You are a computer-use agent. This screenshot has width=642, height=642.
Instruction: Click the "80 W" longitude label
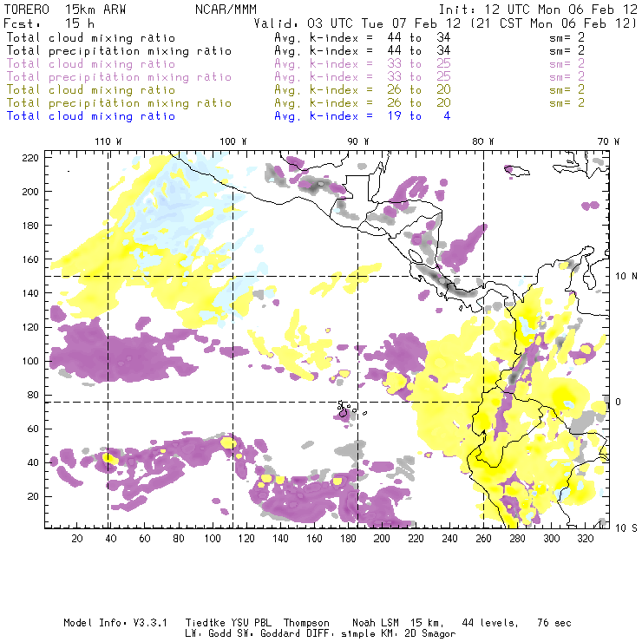482,141
